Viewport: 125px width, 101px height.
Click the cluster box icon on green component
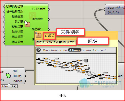[x=27, y=24]
